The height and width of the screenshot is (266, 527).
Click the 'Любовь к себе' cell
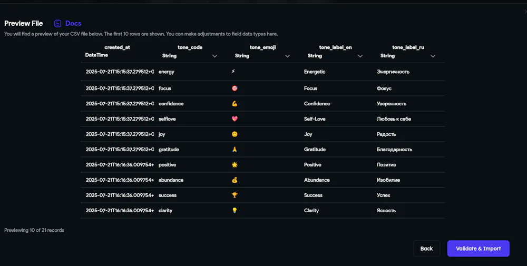pyautogui.click(x=394, y=119)
